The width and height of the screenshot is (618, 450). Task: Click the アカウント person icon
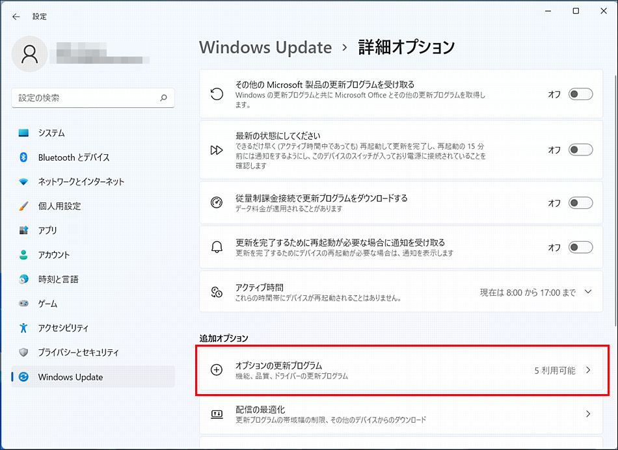[x=23, y=254]
